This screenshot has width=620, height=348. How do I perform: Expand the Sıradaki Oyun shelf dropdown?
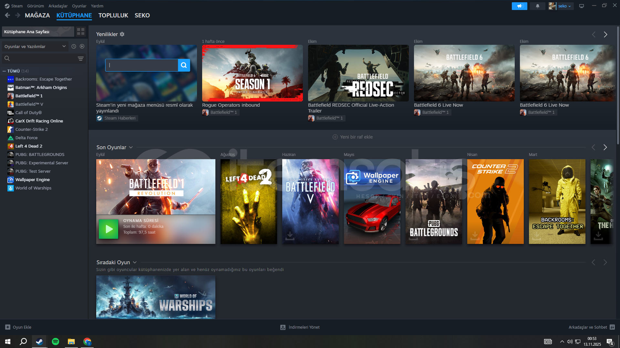pos(135,262)
